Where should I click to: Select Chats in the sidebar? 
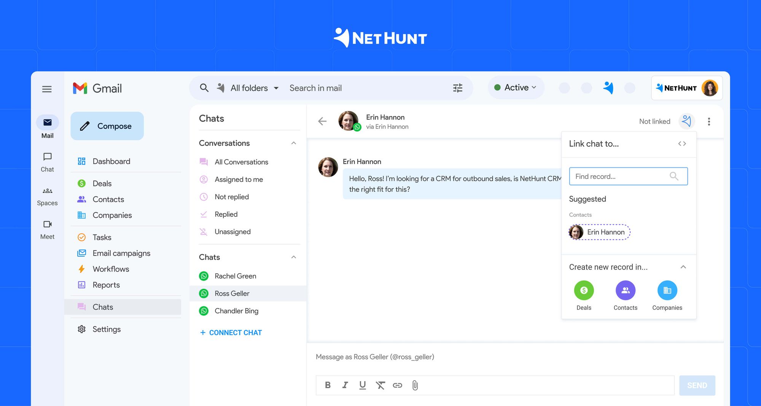coord(123,307)
